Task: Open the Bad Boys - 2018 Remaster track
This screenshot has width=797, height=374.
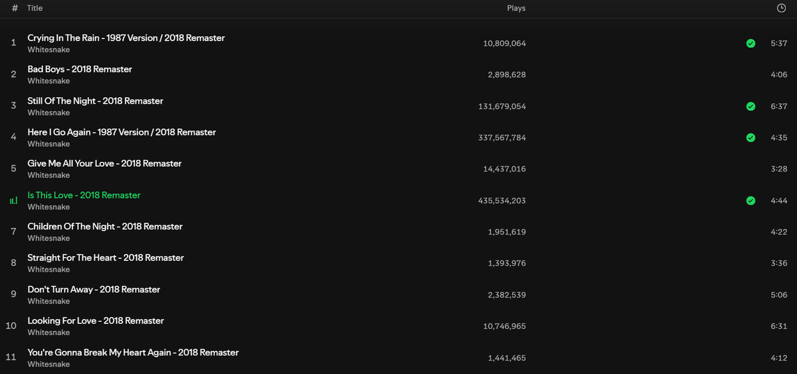Action: point(80,69)
